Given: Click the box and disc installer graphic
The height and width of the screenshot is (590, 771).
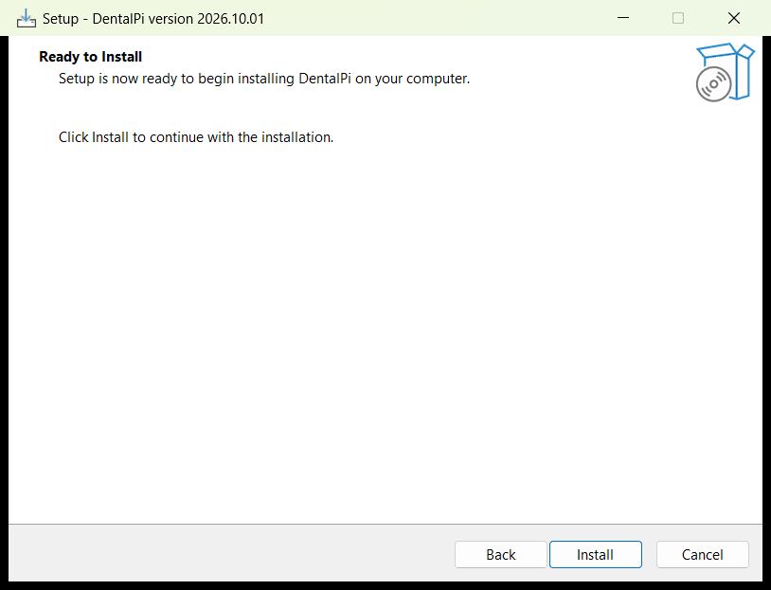Looking at the screenshot, I should click(x=725, y=72).
